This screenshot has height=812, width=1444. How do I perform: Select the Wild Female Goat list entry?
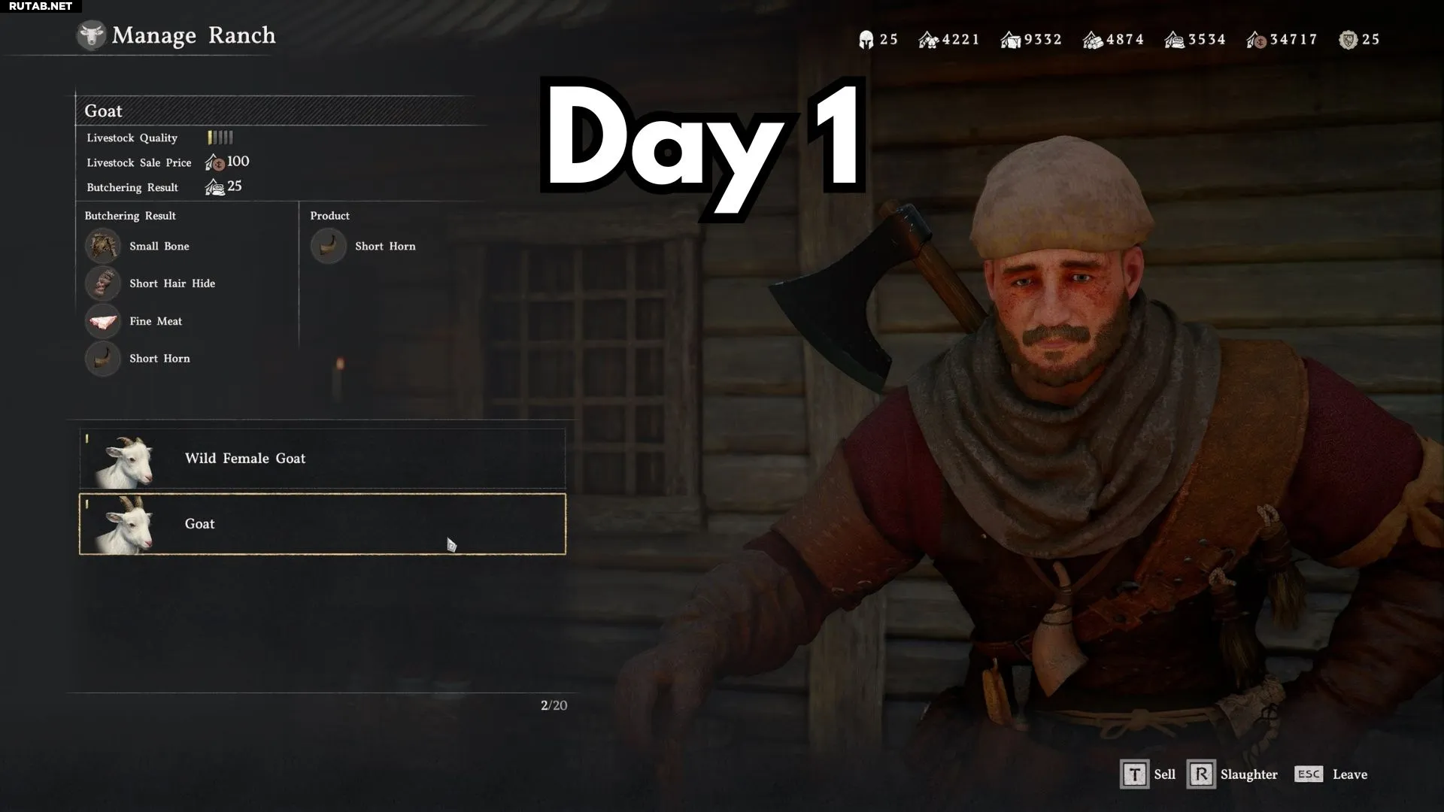323,459
